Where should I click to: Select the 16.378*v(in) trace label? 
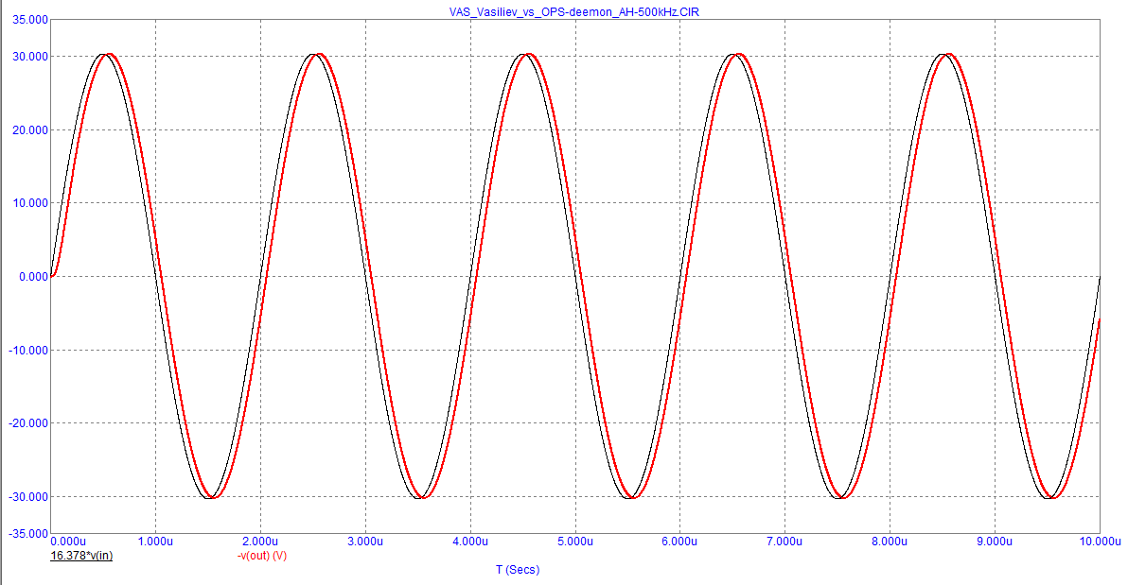coord(81,556)
